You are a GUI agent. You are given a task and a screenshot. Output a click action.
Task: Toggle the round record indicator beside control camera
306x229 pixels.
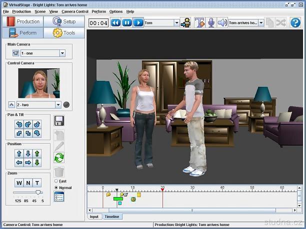tap(66, 105)
